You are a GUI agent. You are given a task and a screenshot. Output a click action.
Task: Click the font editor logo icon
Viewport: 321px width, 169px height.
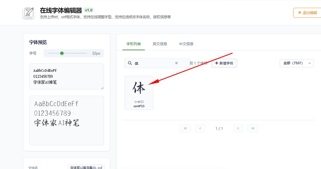point(29,12)
